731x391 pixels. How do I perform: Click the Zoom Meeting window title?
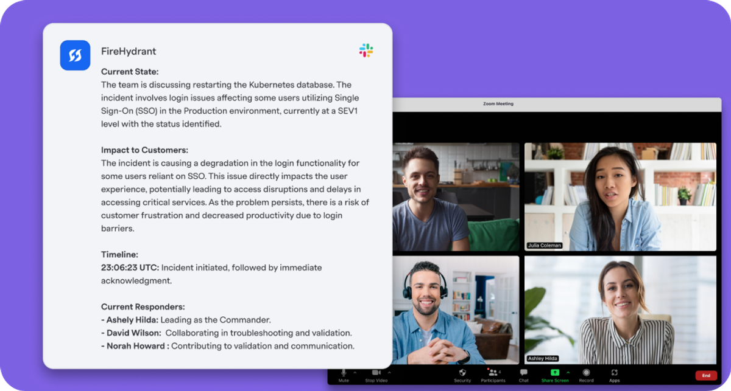pyautogui.click(x=498, y=104)
